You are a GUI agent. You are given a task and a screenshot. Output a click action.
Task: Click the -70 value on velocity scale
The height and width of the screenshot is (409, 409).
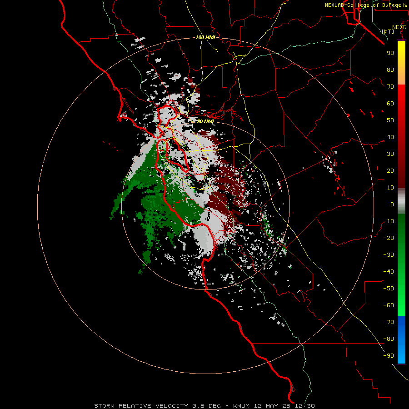coord(389,322)
